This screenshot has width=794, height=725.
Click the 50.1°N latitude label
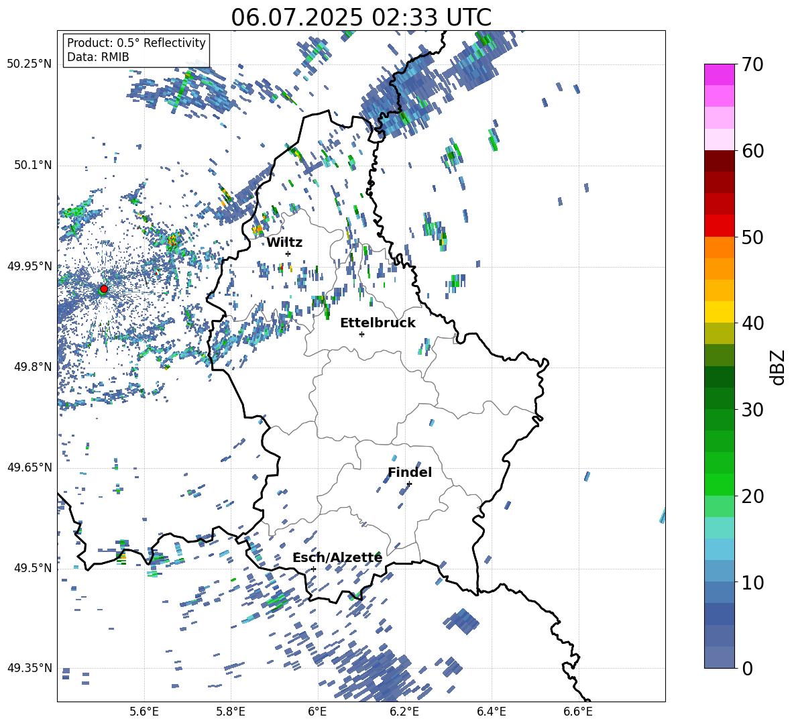pyautogui.click(x=32, y=166)
